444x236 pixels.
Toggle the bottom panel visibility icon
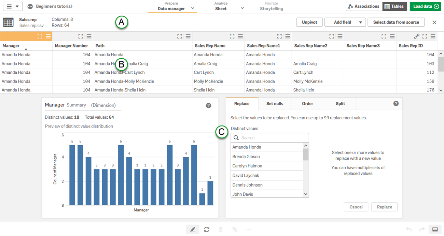[435, 230]
